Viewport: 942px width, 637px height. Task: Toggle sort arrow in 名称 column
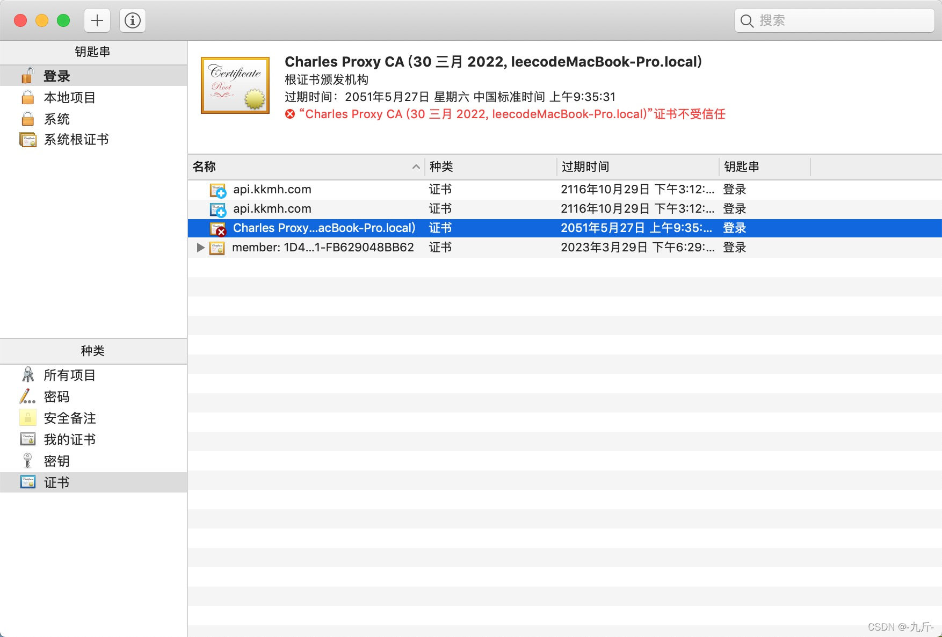pos(416,167)
